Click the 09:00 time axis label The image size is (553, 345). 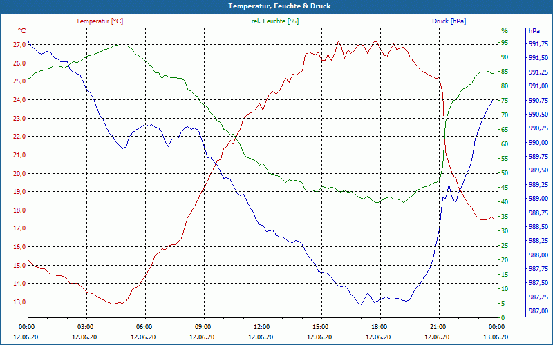tap(202, 327)
